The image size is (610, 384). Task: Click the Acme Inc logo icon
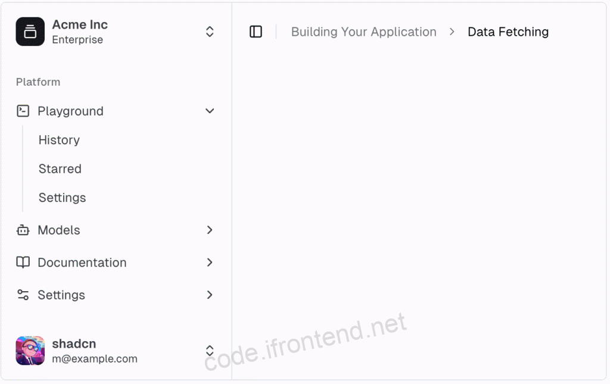point(30,32)
